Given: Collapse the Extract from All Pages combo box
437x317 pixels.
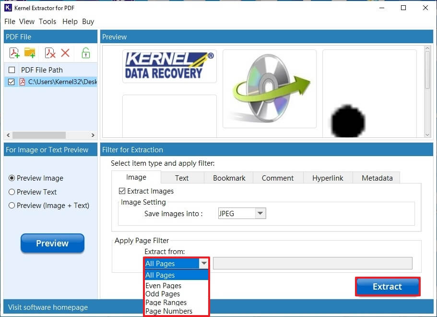Looking at the screenshot, I should point(204,263).
